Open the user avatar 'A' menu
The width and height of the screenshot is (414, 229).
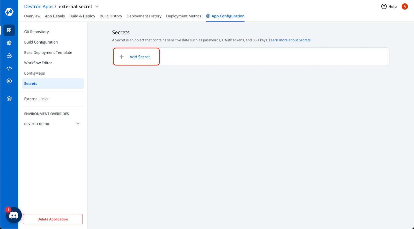pos(405,6)
